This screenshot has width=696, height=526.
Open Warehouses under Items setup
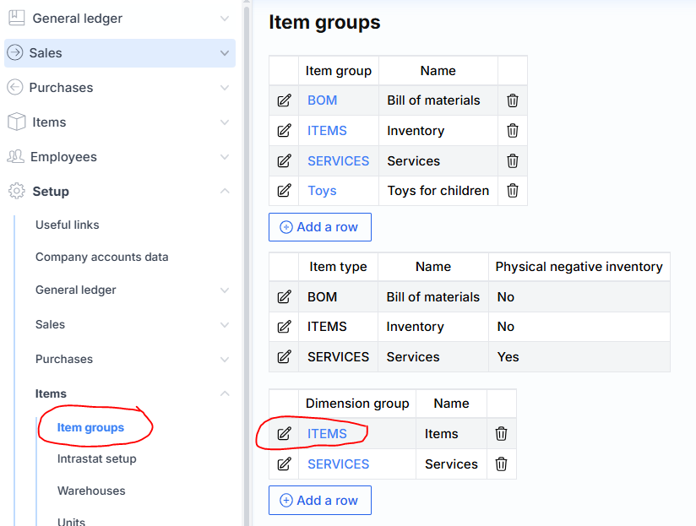91,491
